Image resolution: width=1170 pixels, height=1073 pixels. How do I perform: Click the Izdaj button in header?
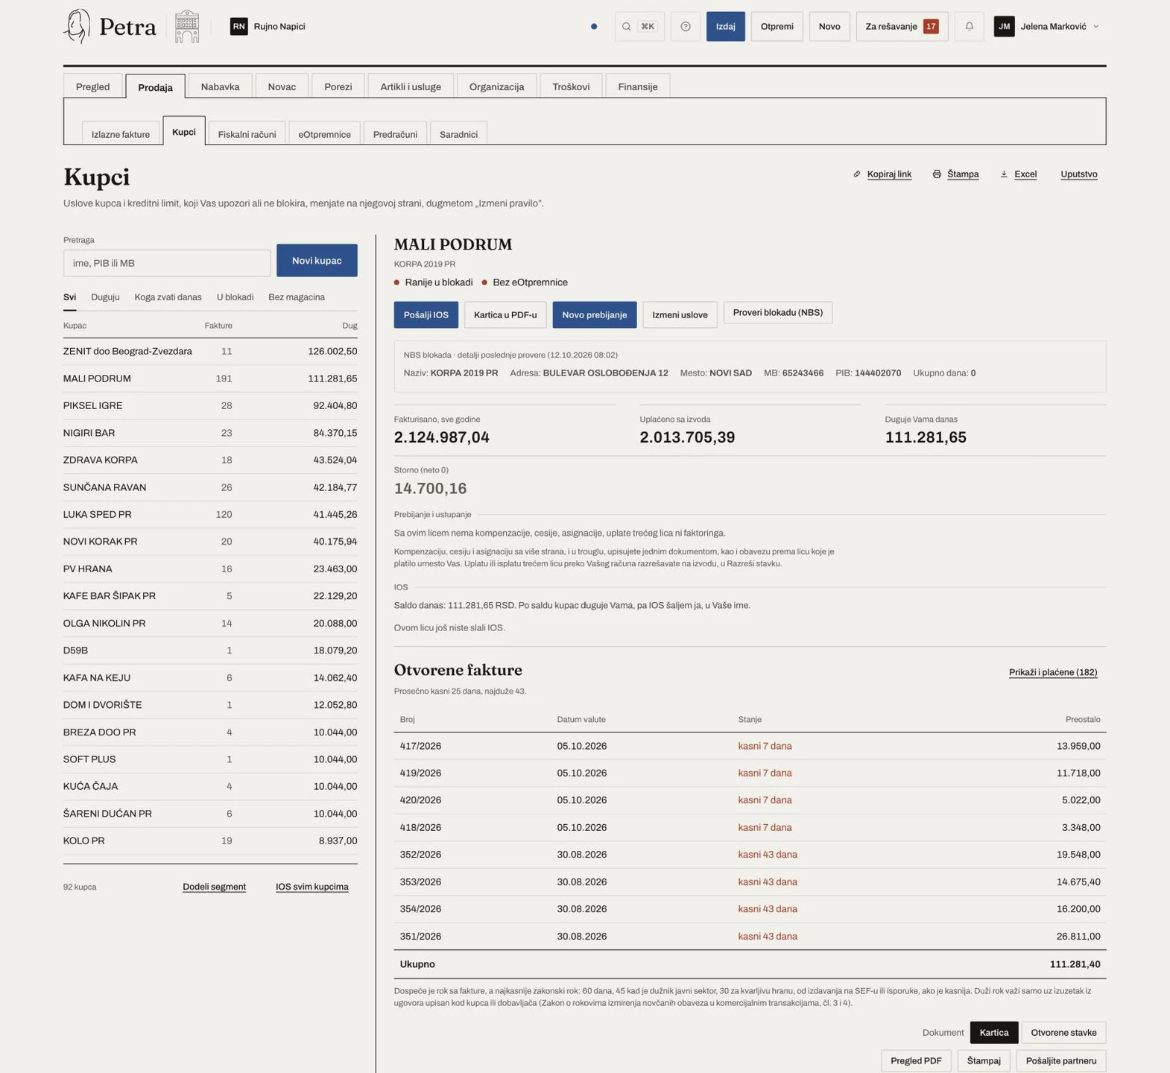725,27
